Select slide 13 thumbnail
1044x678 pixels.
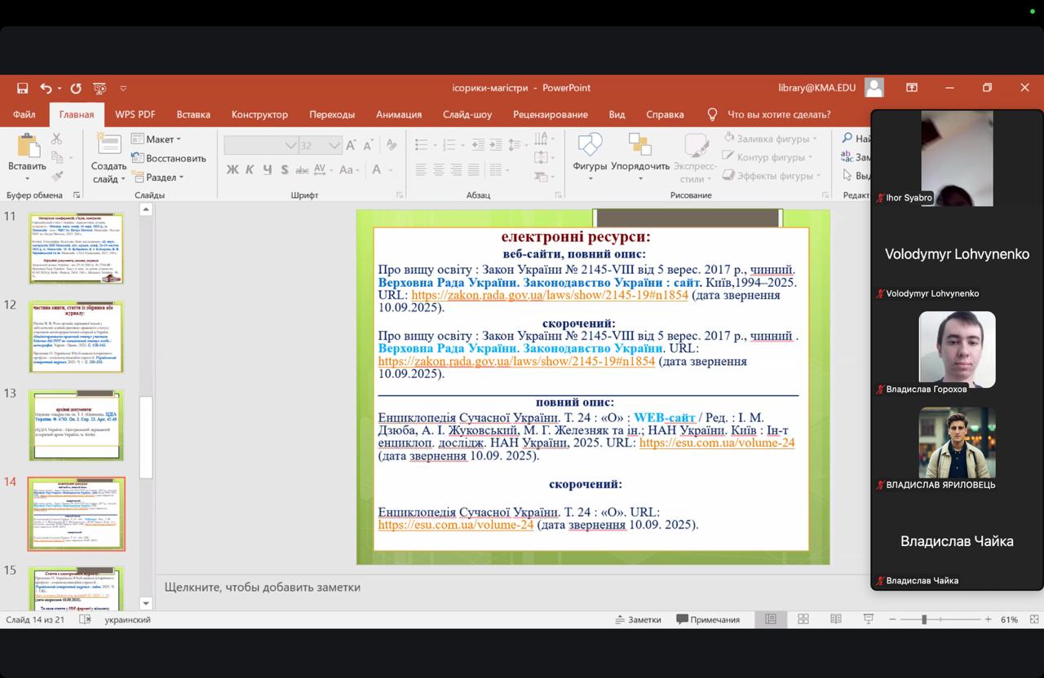[x=76, y=425]
